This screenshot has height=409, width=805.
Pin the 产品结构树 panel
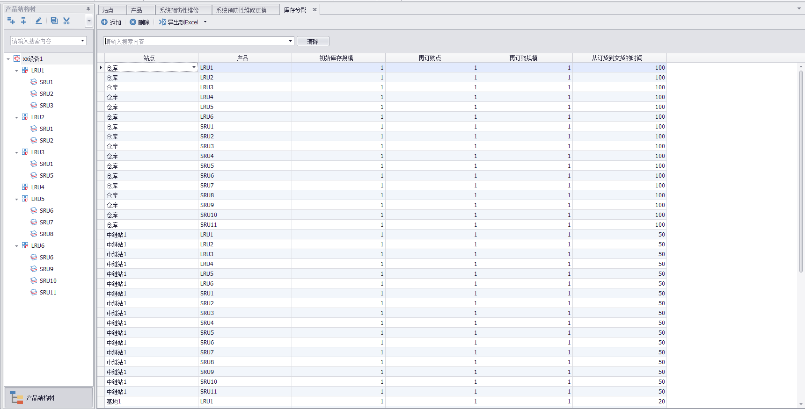88,9
